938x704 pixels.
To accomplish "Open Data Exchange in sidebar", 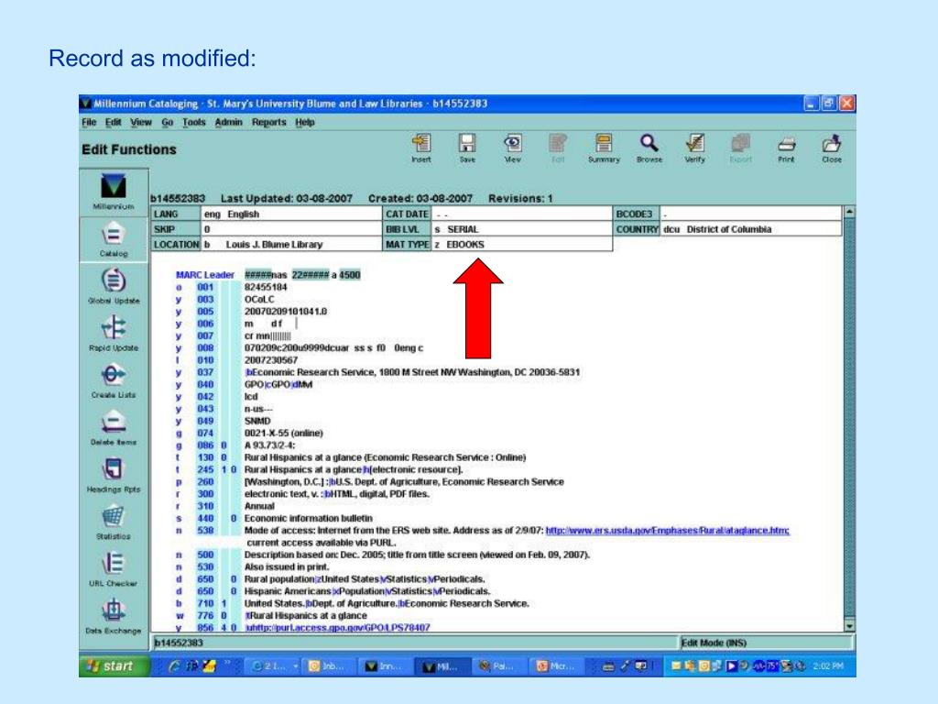I will coord(114,616).
